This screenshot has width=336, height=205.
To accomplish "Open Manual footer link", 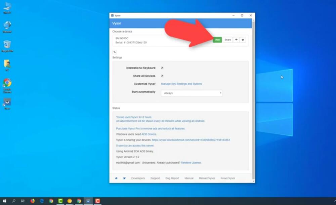I will pyautogui.click(x=189, y=178).
